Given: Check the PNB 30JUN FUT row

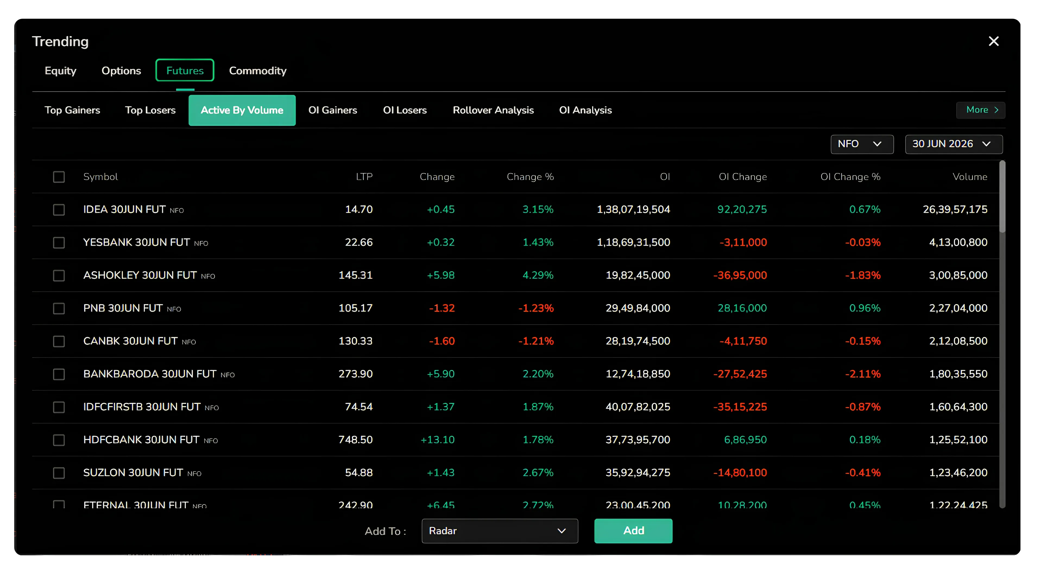Looking at the screenshot, I should [59, 308].
